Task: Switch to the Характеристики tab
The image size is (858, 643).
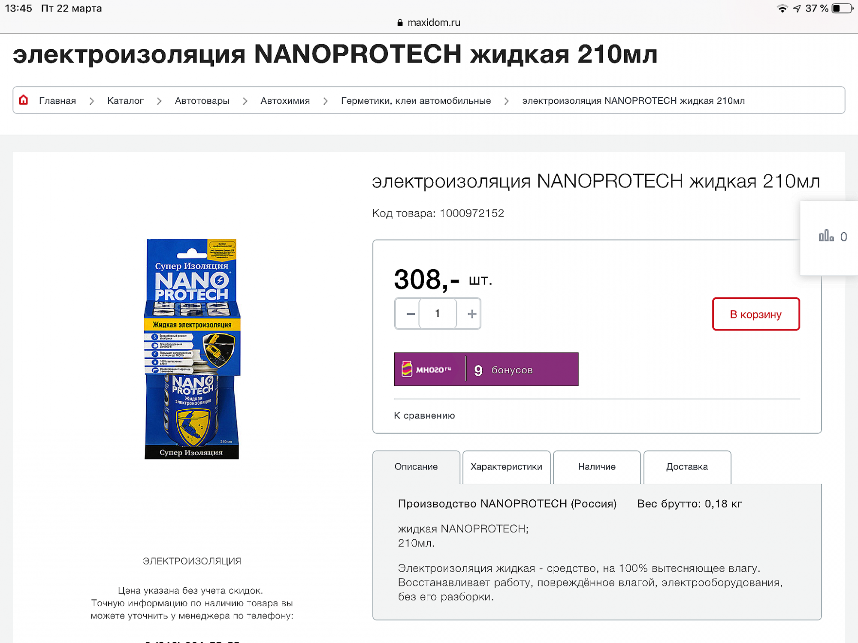Action: click(x=506, y=467)
